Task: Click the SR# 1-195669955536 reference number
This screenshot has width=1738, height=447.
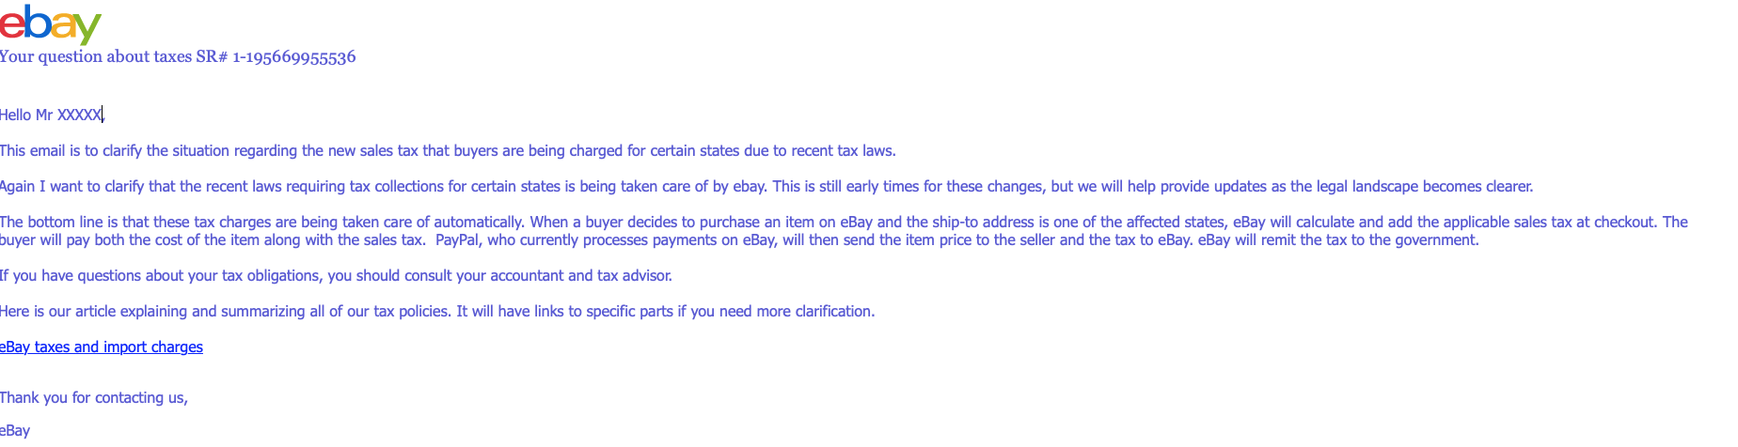Action: [276, 56]
